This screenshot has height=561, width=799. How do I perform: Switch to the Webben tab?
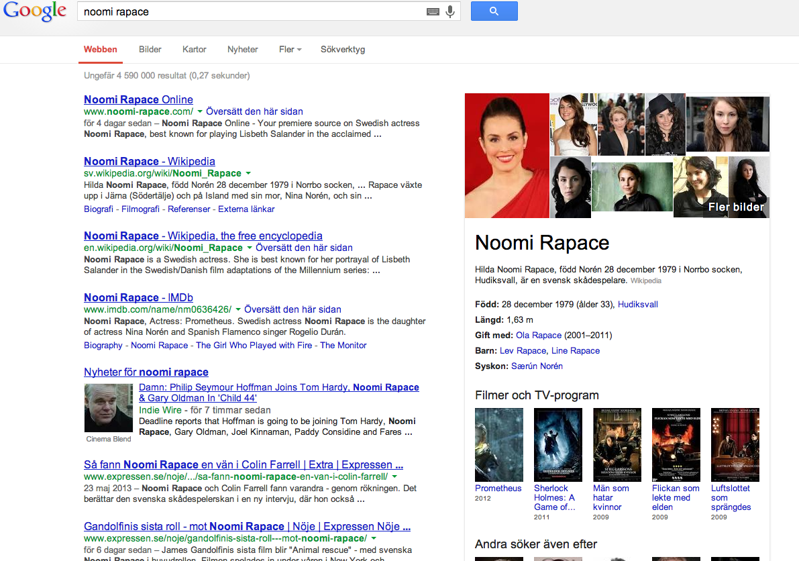point(101,50)
